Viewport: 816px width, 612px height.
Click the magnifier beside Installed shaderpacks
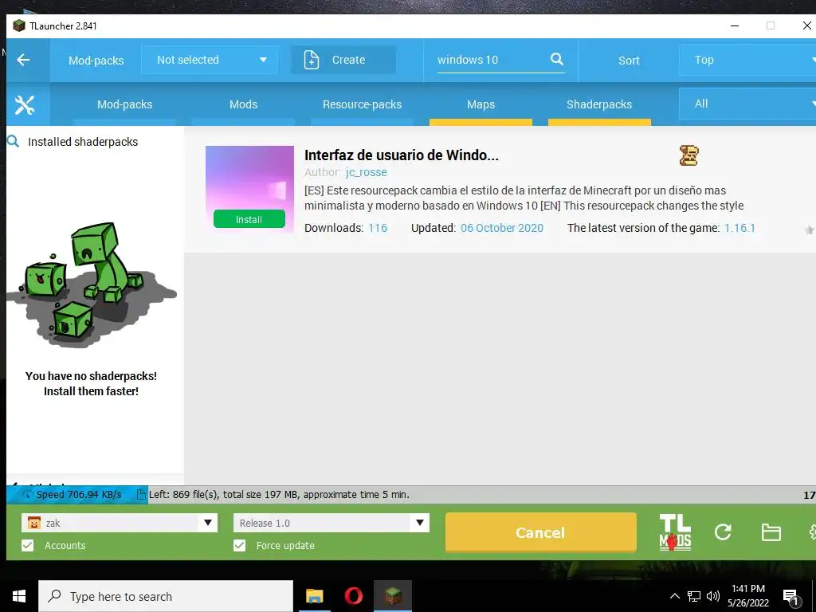(x=13, y=141)
